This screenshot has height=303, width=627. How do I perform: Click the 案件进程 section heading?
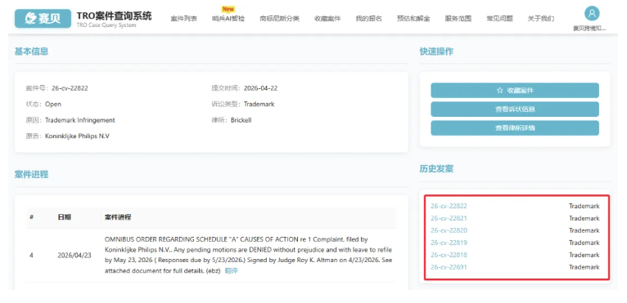[32, 174]
